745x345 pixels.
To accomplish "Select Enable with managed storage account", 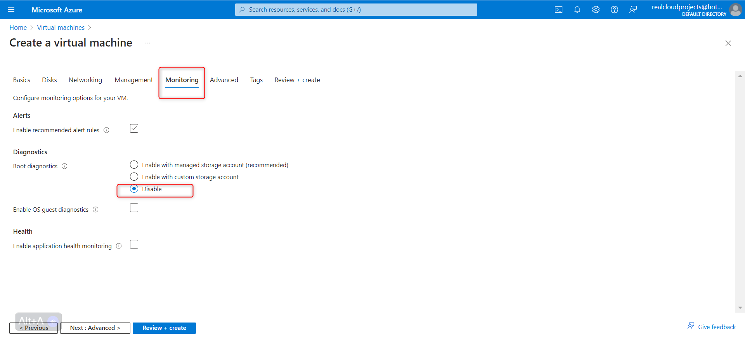I will click(x=134, y=165).
